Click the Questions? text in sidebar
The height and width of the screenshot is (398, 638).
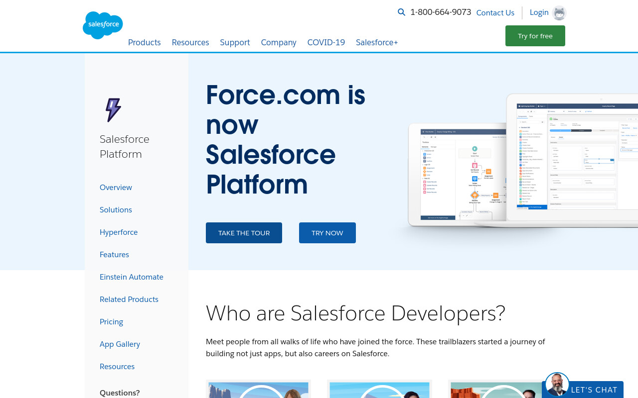tap(120, 393)
